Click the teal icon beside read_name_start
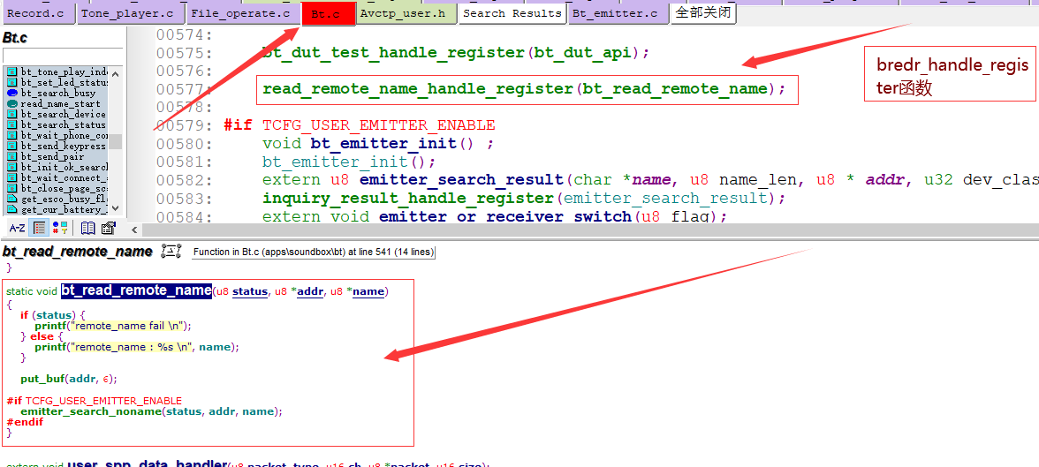Image resolution: width=1039 pixels, height=467 pixels. [12, 103]
